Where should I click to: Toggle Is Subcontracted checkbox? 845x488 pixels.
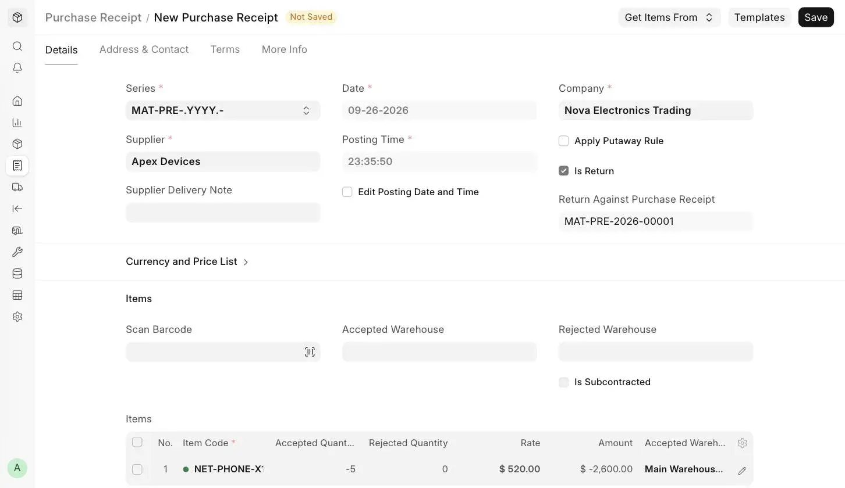point(563,382)
